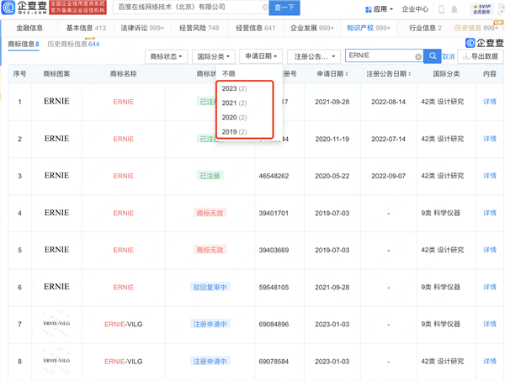Open the 注册公告 date filter dropdown
The image size is (505, 381).
pos(314,56)
